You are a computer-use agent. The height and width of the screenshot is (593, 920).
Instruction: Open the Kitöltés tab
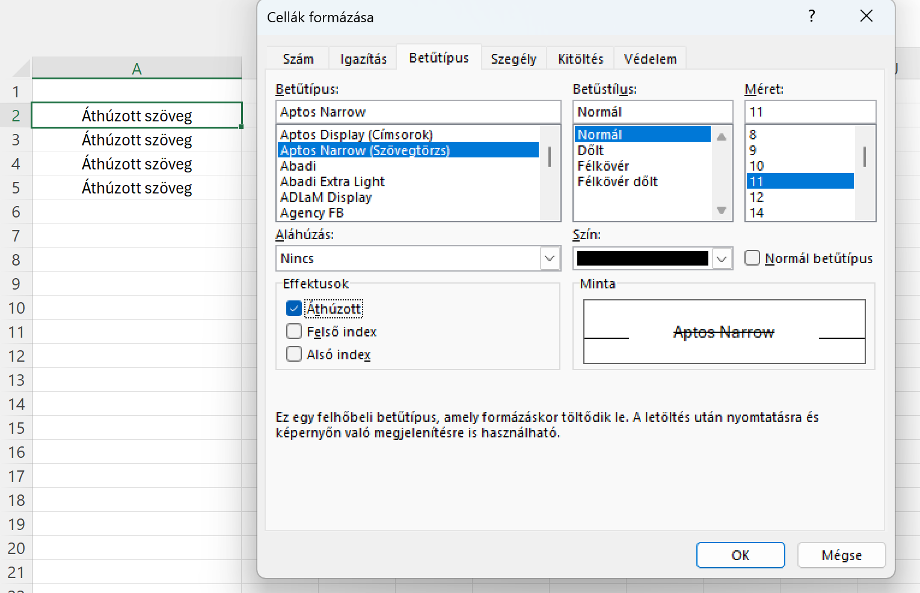coord(580,59)
